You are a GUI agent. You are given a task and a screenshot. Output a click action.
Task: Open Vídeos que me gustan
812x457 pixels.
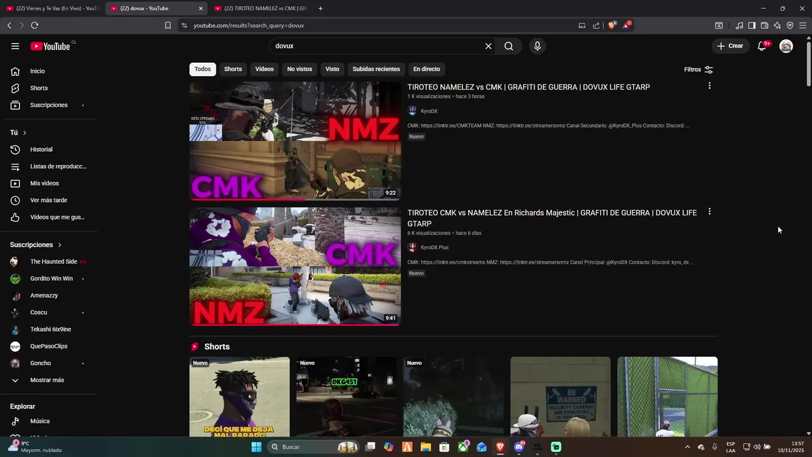[x=51, y=217]
